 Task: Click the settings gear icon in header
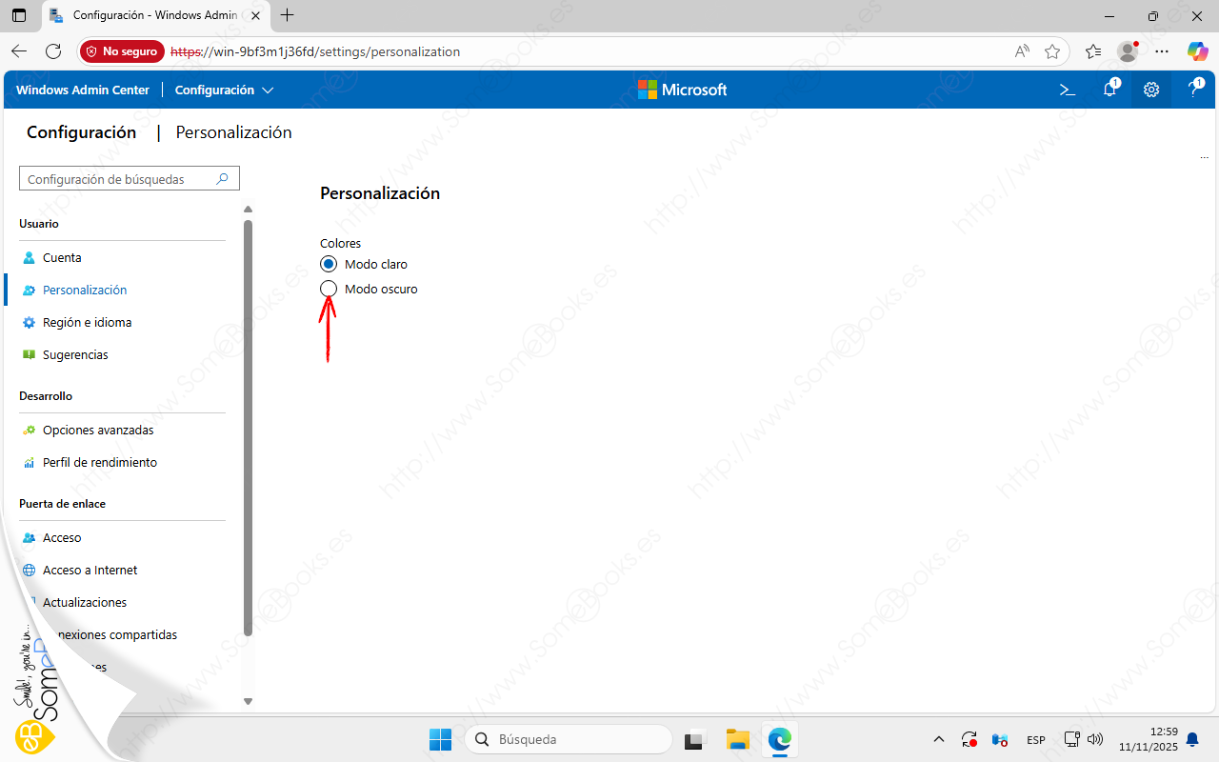pos(1151,90)
